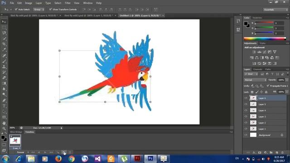Switch to the Swatches tab
The width and height of the screenshot is (290, 163).
(x=257, y=18)
